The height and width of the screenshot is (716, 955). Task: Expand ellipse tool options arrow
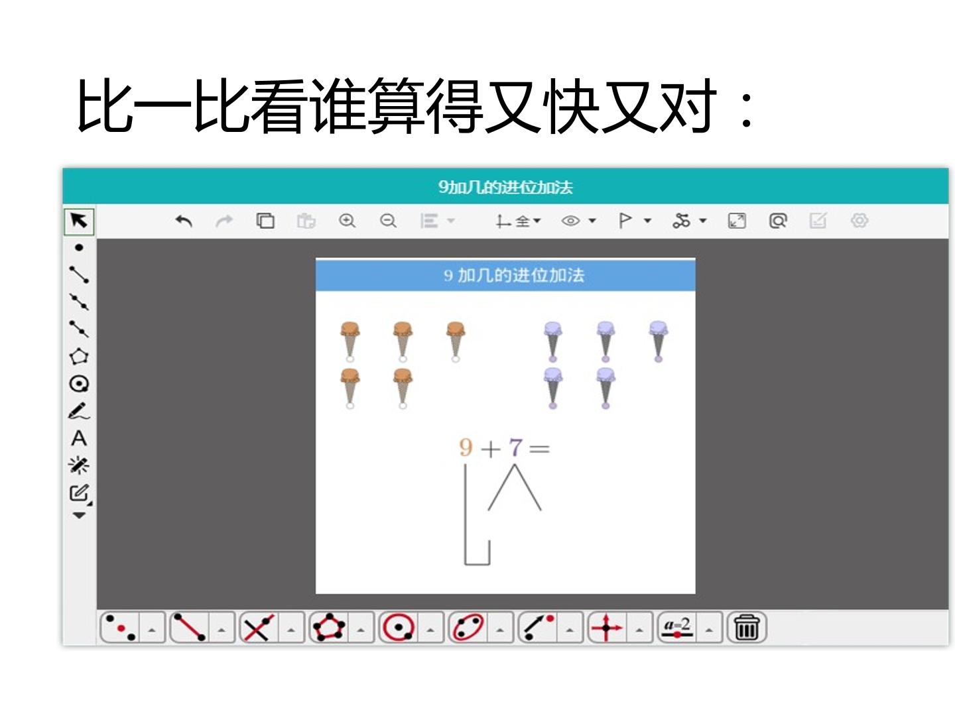click(x=500, y=628)
